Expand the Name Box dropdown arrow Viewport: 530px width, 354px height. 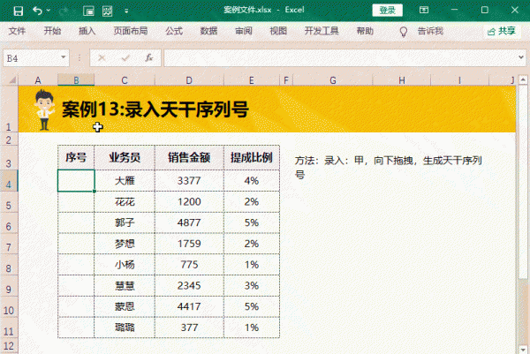point(64,57)
